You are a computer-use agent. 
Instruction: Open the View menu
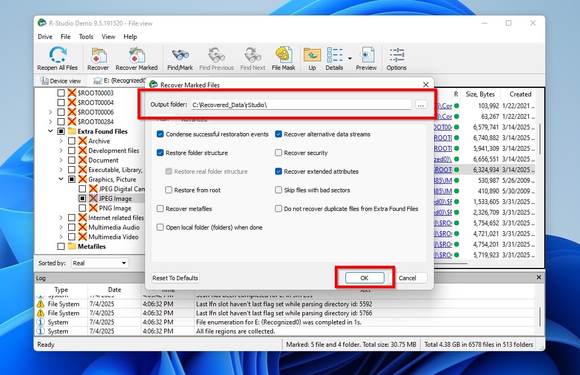[x=108, y=37]
